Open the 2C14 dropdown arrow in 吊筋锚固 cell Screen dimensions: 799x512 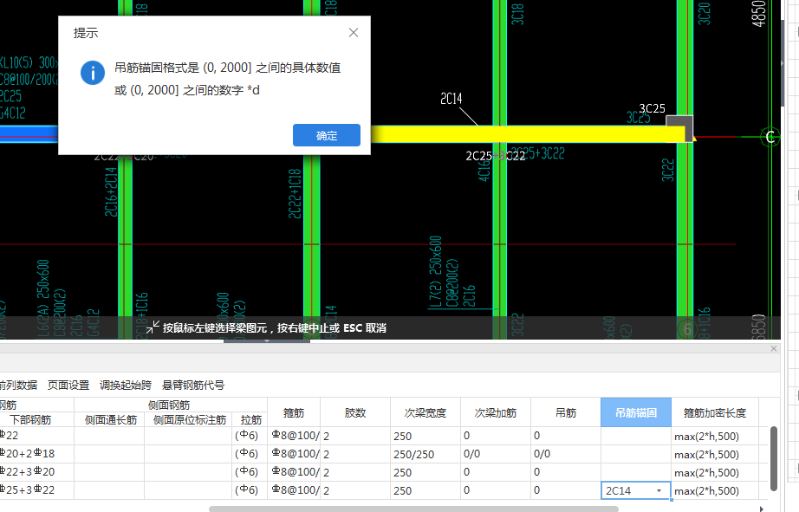pos(659,490)
